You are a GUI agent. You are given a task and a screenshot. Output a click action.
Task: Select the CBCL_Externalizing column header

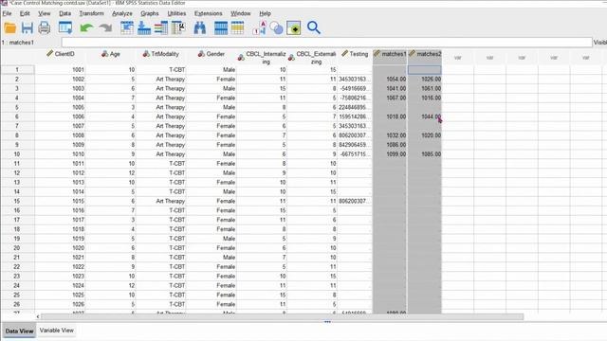312,57
